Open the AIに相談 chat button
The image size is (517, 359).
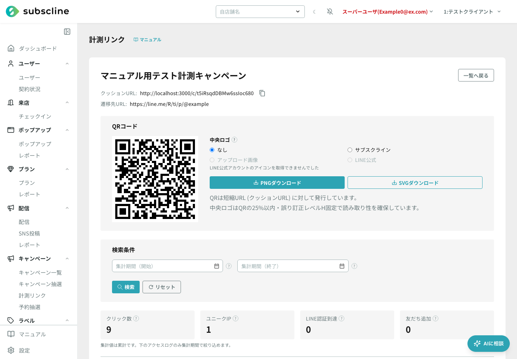pyautogui.click(x=489, y=344)
